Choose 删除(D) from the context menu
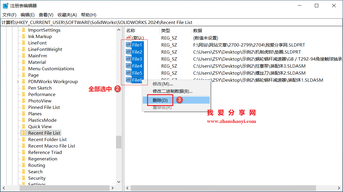This screenshot has width=343, height=192. (176, 100)
